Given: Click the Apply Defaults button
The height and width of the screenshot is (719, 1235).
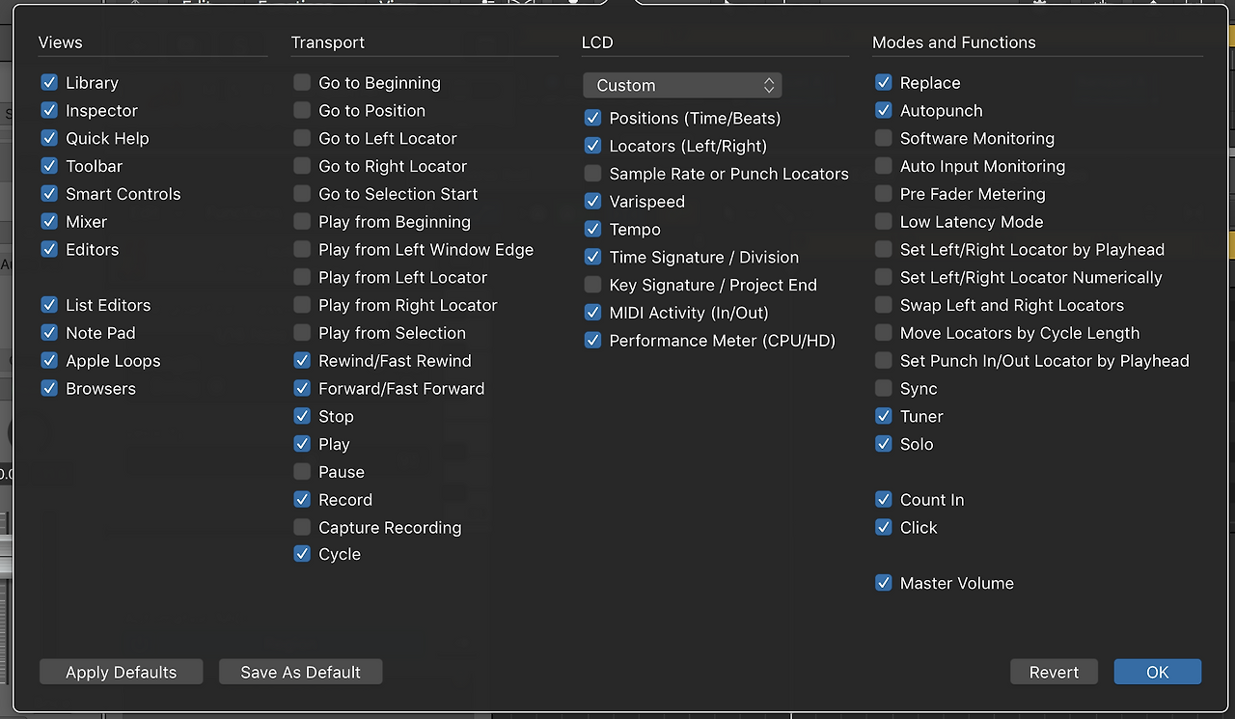Looking at the screenshot, I should pos(122,672).
